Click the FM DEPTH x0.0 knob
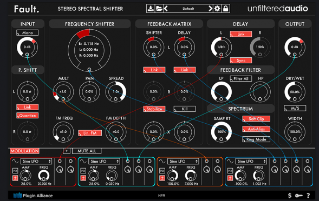The image size is (319, 201). [116, 132]
